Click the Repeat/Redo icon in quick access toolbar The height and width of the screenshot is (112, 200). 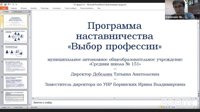tap(13, 4)
